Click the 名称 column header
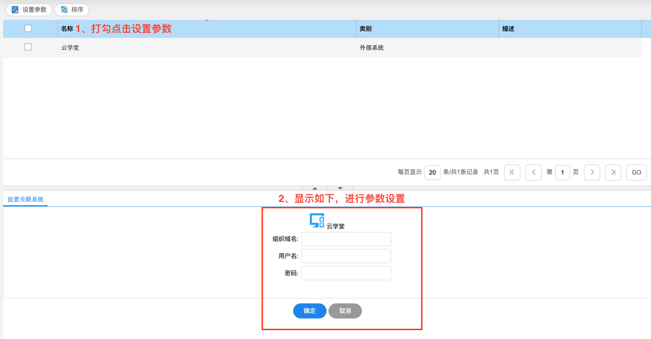Viewport: 651px width, 339px height. pos(67,29)
